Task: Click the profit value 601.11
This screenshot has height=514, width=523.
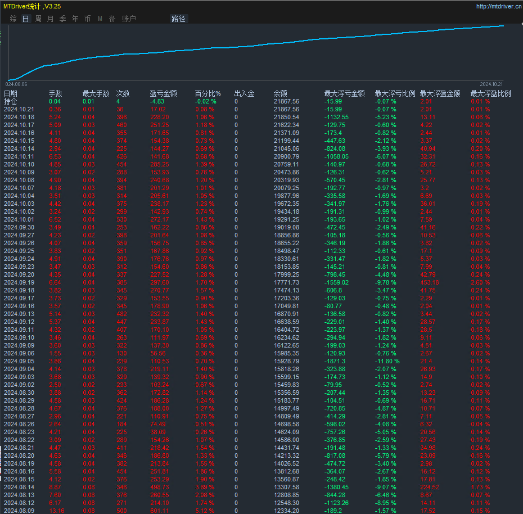Action: tap(160, 511)
